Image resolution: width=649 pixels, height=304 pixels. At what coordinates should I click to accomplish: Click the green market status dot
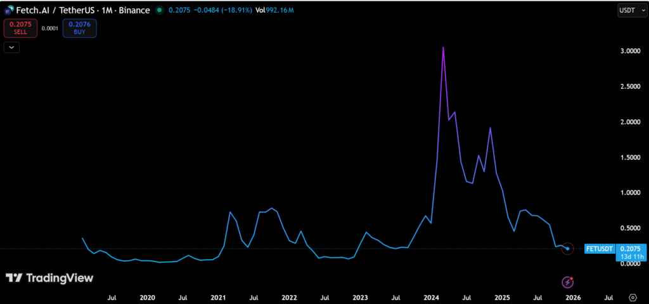point(158,10)
